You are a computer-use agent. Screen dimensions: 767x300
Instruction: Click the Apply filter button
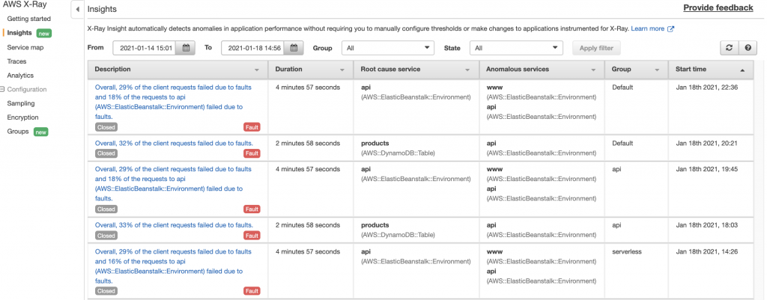click(595, 48)
